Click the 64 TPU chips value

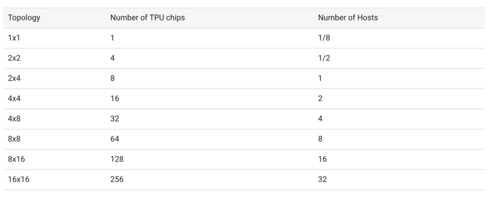[115, 139]
